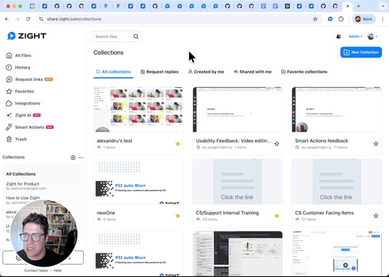The height and width of the screenshot is (277, 389).
Task: Click '33 items' under CS/Support
Action: [x=210, y=219]
